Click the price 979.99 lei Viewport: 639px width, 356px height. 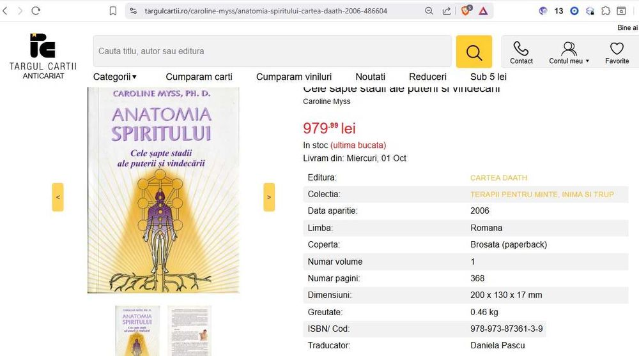[x=329, y=128]
